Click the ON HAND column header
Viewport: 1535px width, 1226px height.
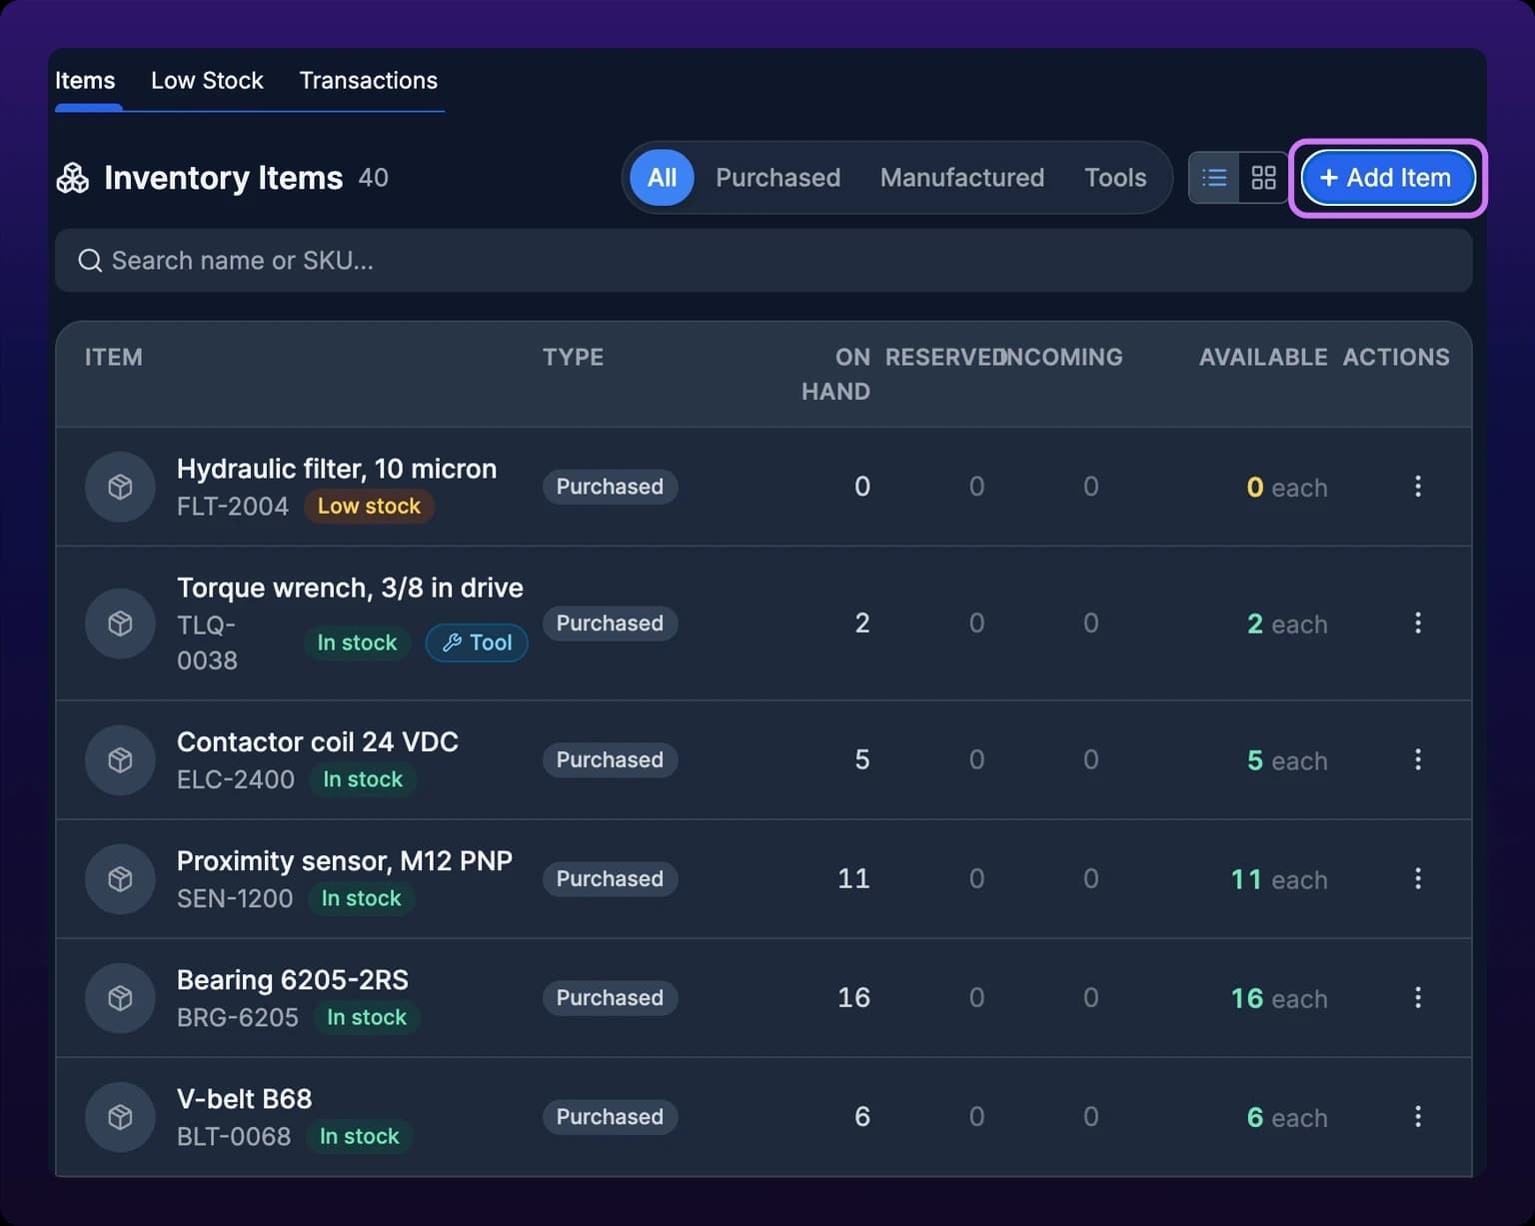tap(835, 374)
